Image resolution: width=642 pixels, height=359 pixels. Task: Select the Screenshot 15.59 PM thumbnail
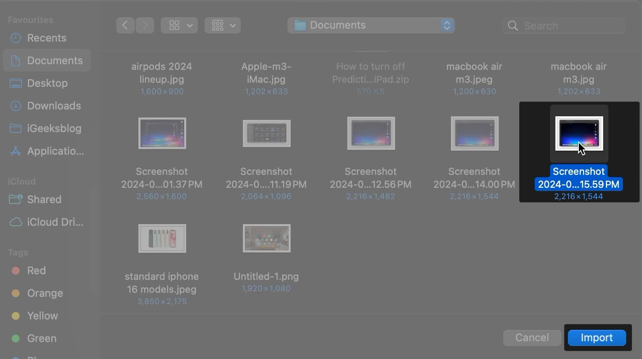pyautogui.click(x=579, y=133)
